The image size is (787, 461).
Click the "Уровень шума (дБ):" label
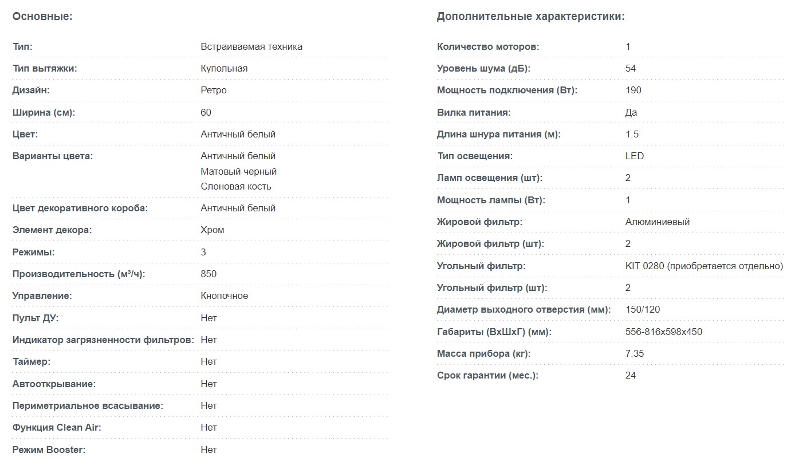click(484, 68)
